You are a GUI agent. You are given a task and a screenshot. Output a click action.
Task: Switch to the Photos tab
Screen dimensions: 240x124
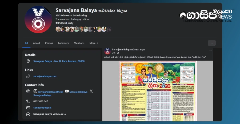49,43
